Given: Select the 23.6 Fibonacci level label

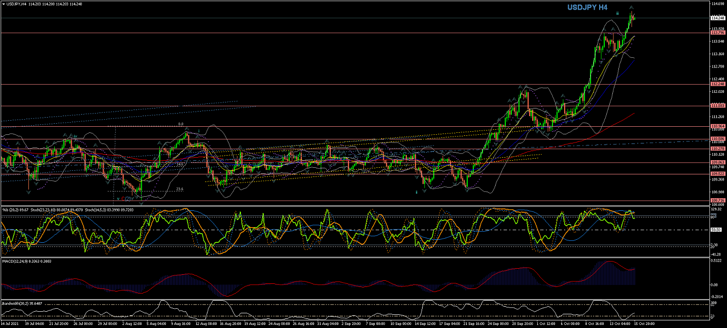Looking at the screenshot, I should coord(179,190).
